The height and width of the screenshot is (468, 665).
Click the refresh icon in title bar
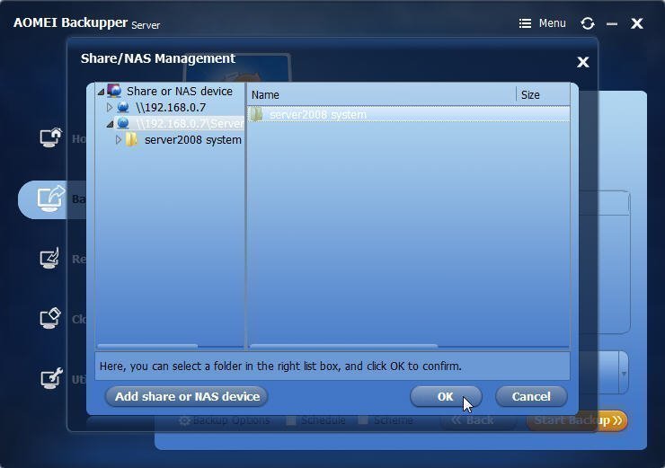(588, 23)
